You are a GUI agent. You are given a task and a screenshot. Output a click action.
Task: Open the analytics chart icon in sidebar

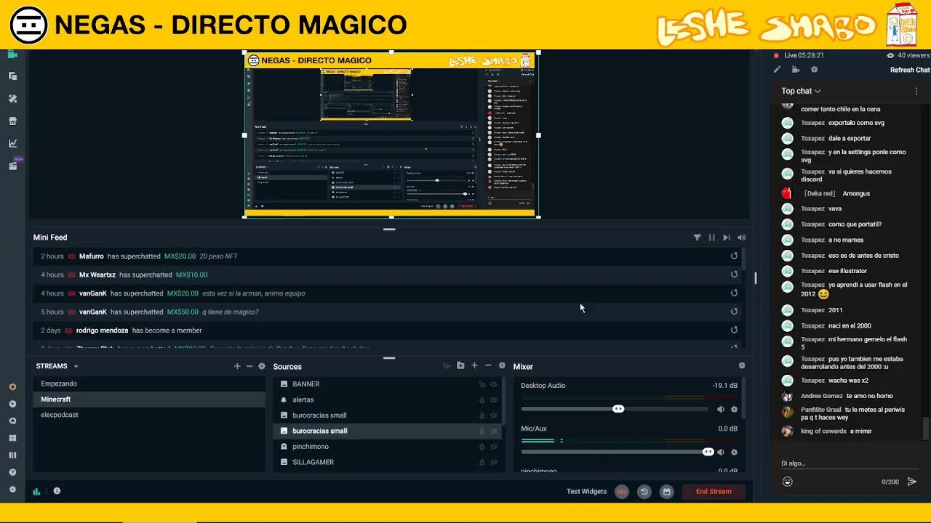(12, 143)
